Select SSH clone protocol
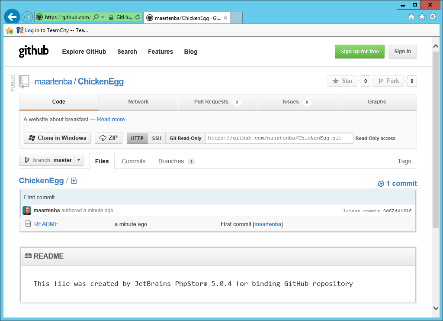This screenshot has width=443, height=321. [157, 138]
